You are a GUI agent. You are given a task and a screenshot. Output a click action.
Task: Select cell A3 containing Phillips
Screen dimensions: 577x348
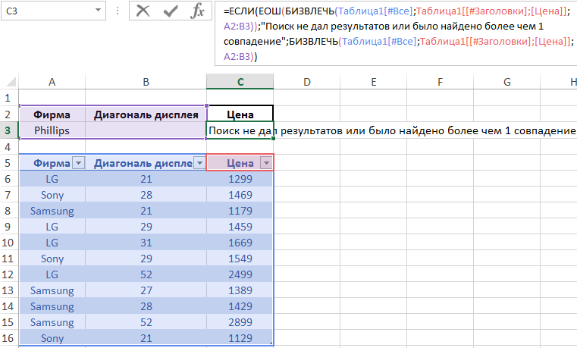52,130
